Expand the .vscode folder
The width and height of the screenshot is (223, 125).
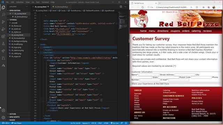[x=14, y=23]
